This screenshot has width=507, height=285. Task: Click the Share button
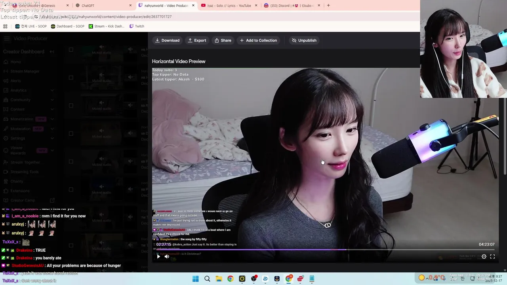[x=223, y=40]
